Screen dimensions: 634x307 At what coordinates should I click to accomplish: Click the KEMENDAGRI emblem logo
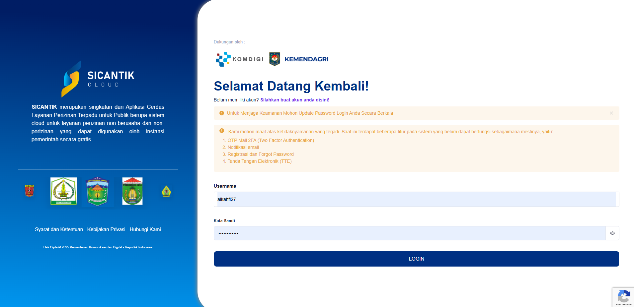coord(275,59)
